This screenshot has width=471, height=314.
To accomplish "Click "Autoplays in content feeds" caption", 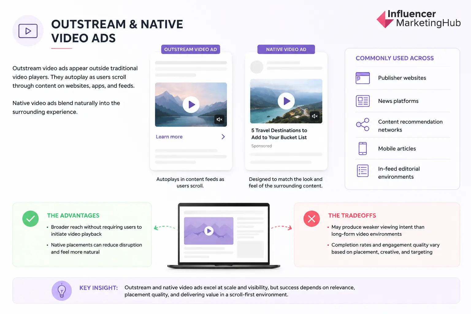I will coord(190,182).
